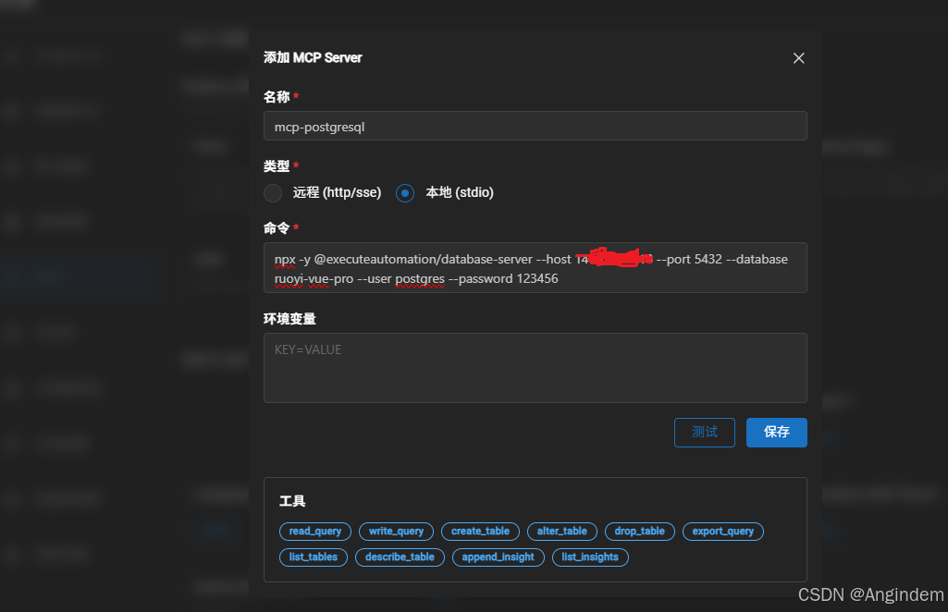The height and width of the screenshot is (612, 948).
Task: Select the local (stdio) radio option
Action: 405,192
